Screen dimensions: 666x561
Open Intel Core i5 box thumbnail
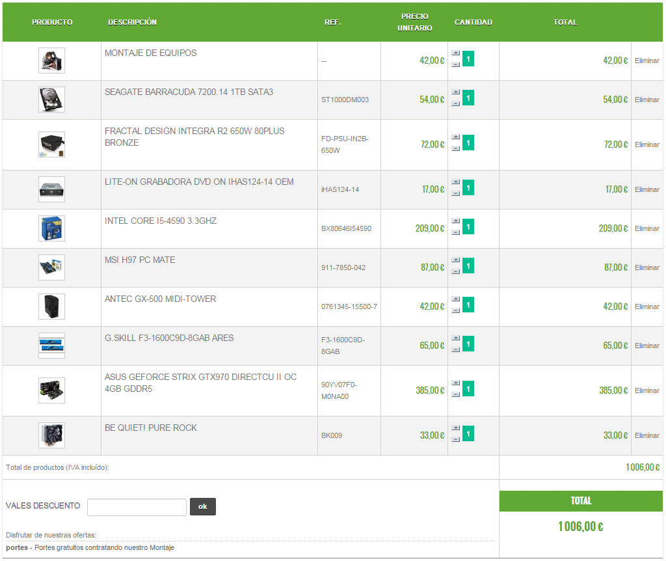[x=51, y=228]
